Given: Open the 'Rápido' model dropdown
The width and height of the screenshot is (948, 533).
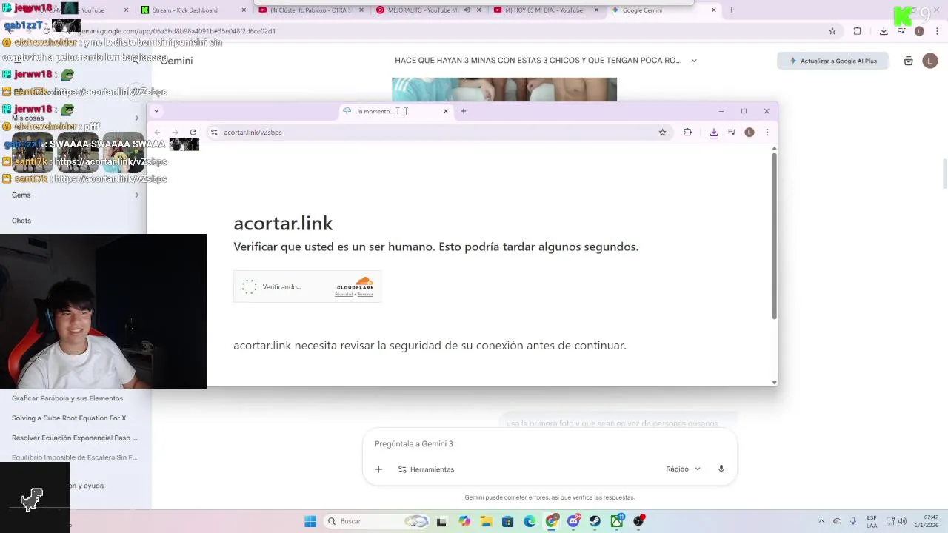Looking at the screenshot, I should 683,469.
